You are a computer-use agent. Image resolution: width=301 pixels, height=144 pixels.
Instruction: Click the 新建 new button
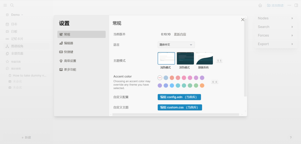pos(26,138)
